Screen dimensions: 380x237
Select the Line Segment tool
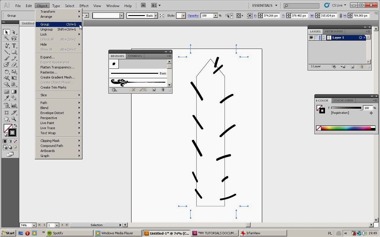click(x=7, y=52)
